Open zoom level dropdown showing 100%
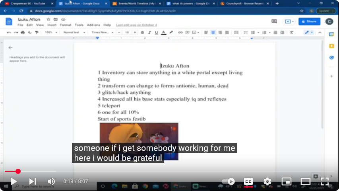Viewport: 339px width, 191px height. point(51,33)
